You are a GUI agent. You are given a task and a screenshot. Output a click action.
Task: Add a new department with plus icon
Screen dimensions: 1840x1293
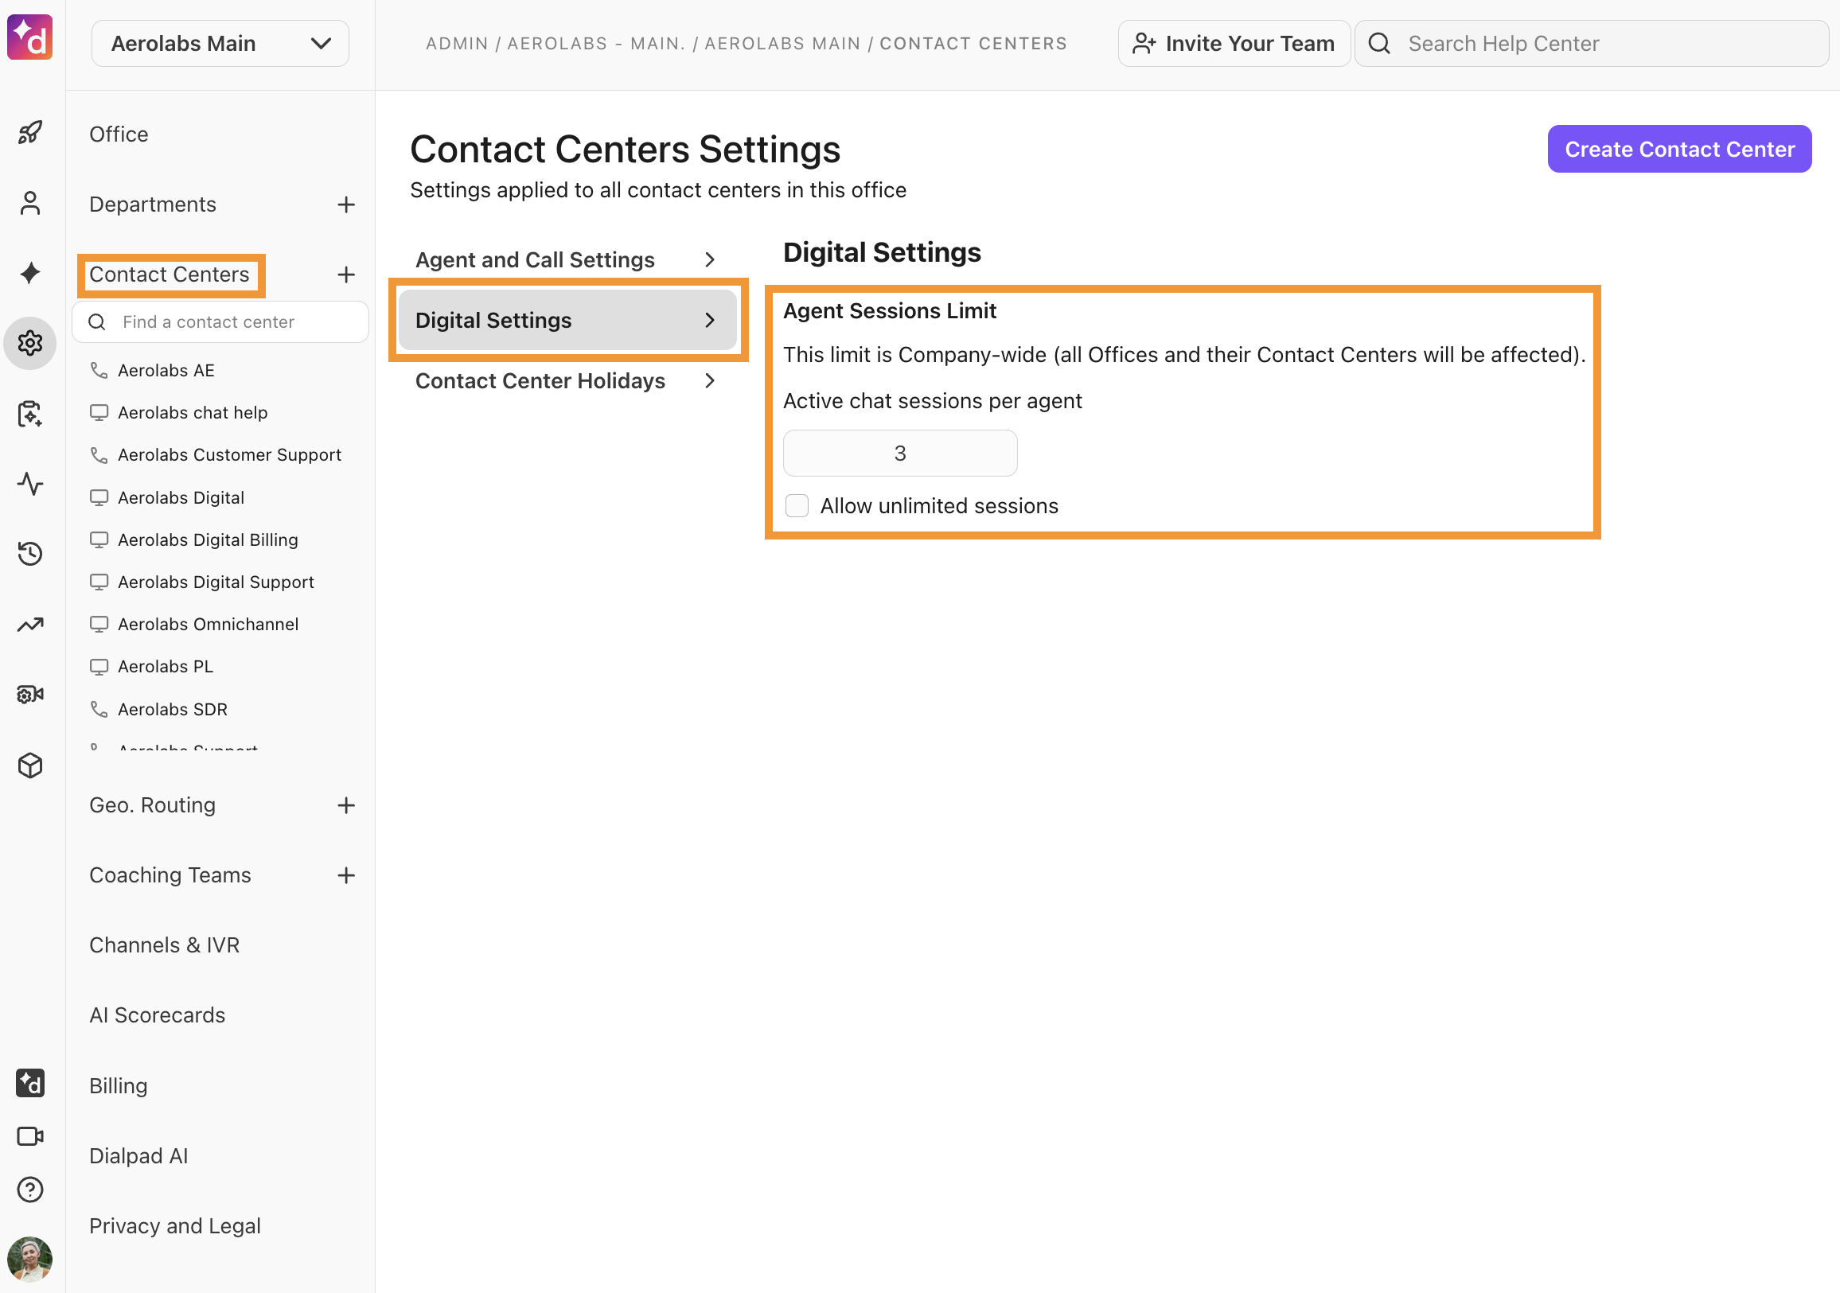tap(346, 204)
